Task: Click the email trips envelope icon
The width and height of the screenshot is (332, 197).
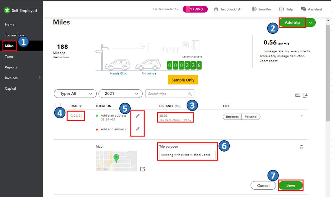Action: pyautogui.click(x=298, y=95)
